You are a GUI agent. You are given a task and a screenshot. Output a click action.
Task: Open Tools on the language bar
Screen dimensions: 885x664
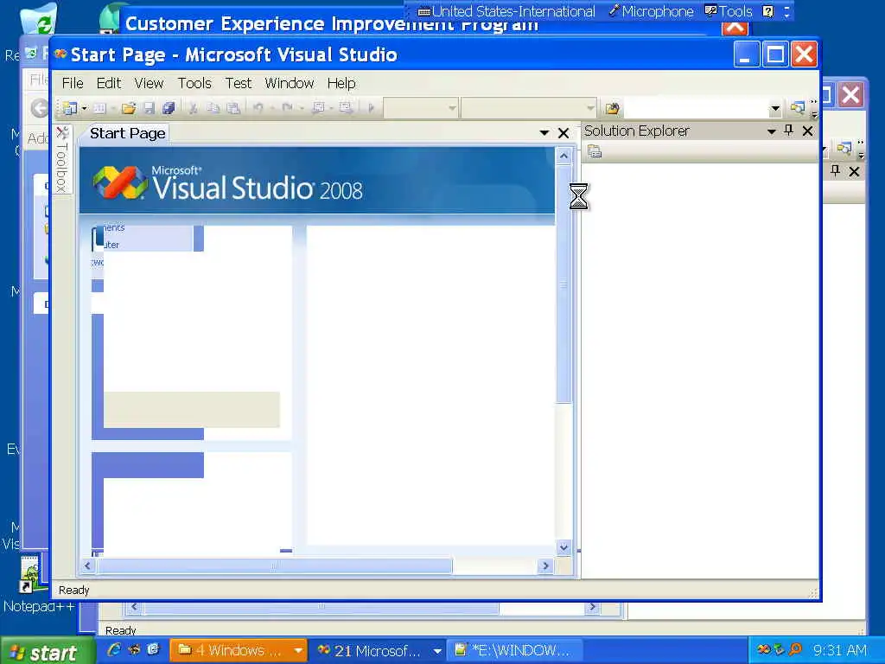(x=728, y=11)
